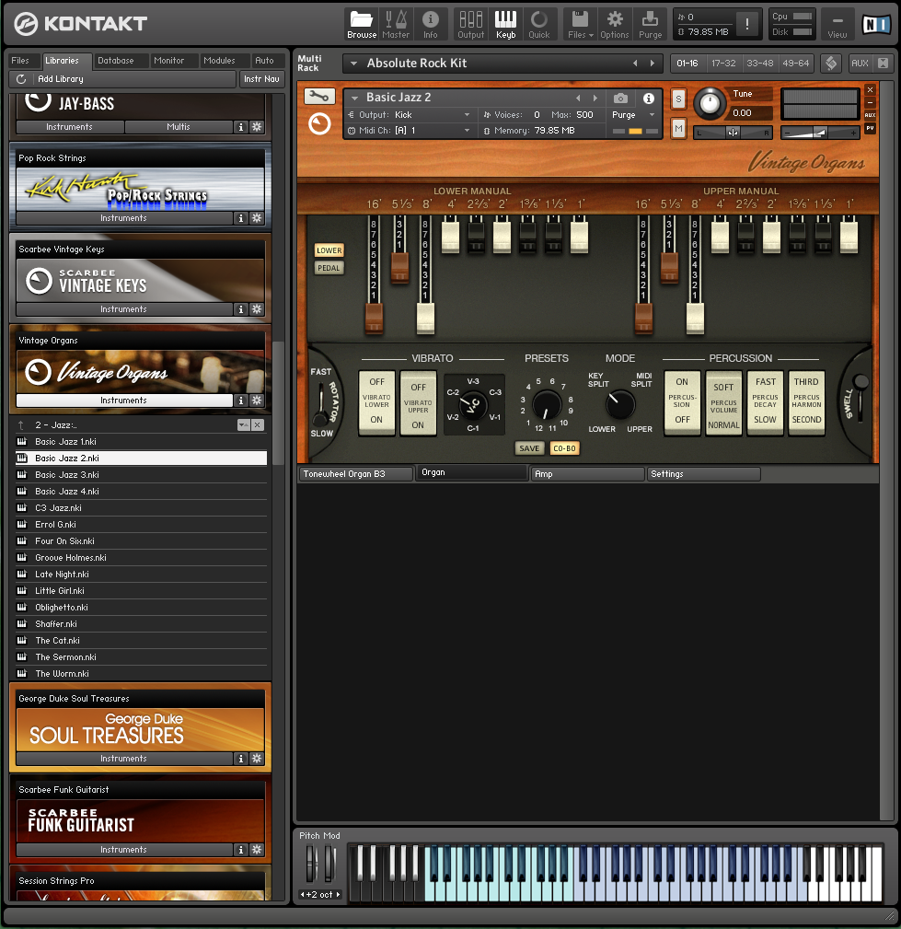Select the previous instrument preset arrow
The image size is (901, 929).
(x=578, y=99)
